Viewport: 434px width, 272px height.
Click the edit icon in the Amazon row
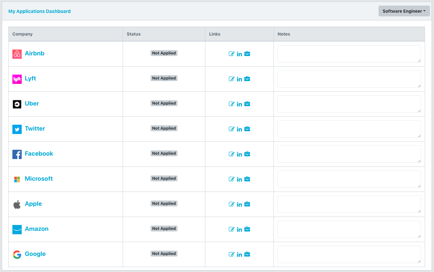(231, 229)
